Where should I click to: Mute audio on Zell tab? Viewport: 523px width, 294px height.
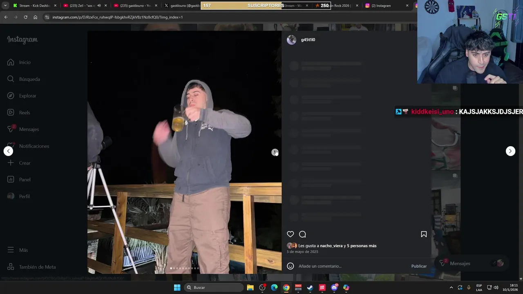tap(99, 6)
